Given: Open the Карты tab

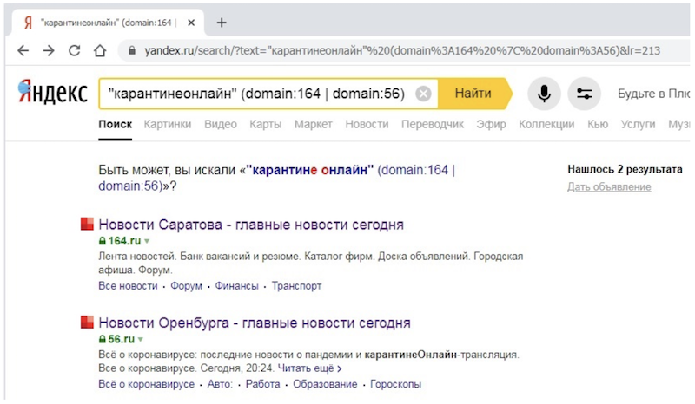Looking at the screenshot, I should pos(266,124).
